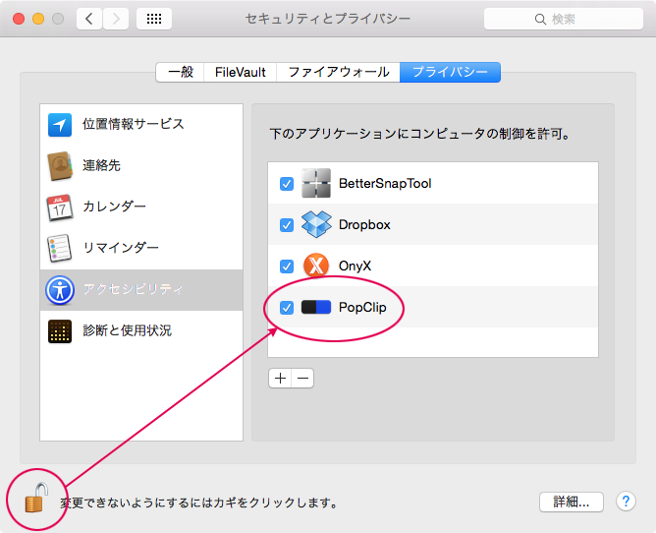Uncheck the BetterSnapTool checkbox
Image resolution: width=656 pixels, height=533 pixels.
coord(287,184)
